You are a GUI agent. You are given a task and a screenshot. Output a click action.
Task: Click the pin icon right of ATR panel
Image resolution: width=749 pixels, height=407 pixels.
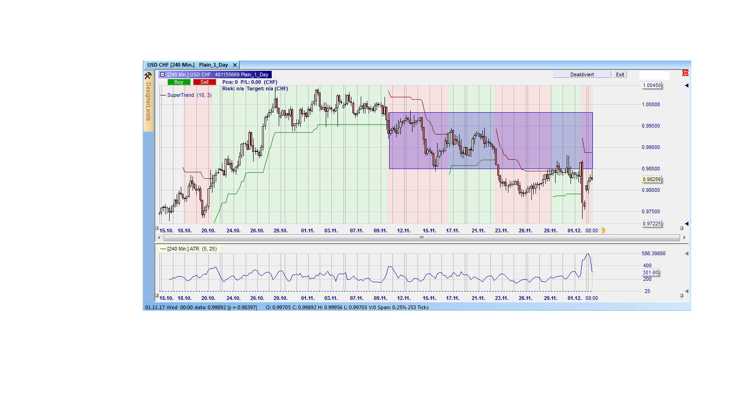coord(682,296)
